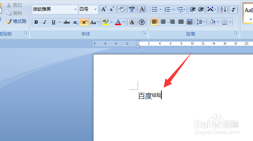The height and width of the screenshot is (141, 253).
Task: Apply Character Shading icon
Action: tap(132, 22)
